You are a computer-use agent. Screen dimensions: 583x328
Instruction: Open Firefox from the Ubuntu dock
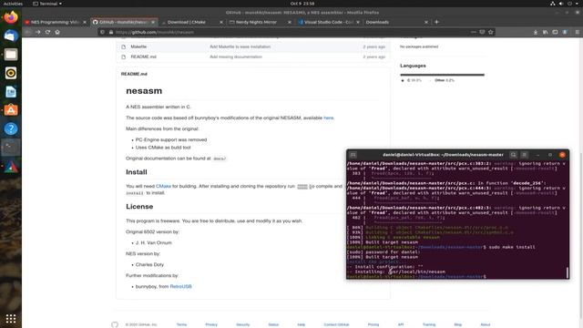pyautogui.click(x=11, y=17)
